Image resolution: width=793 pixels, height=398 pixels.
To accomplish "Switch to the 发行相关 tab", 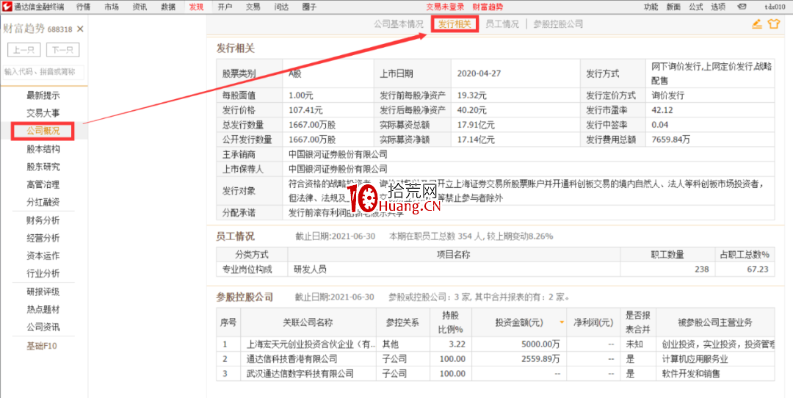I will (455, 23).
